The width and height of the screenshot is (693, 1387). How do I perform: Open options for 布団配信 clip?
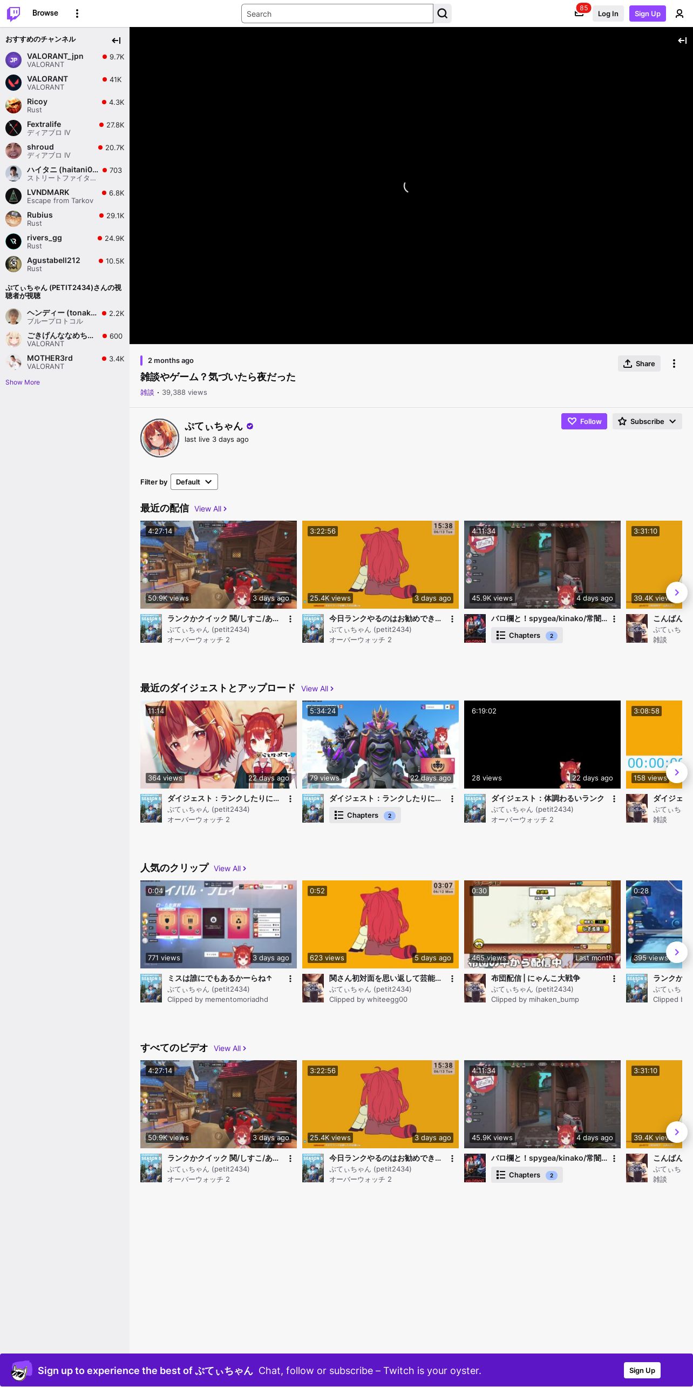614,979
